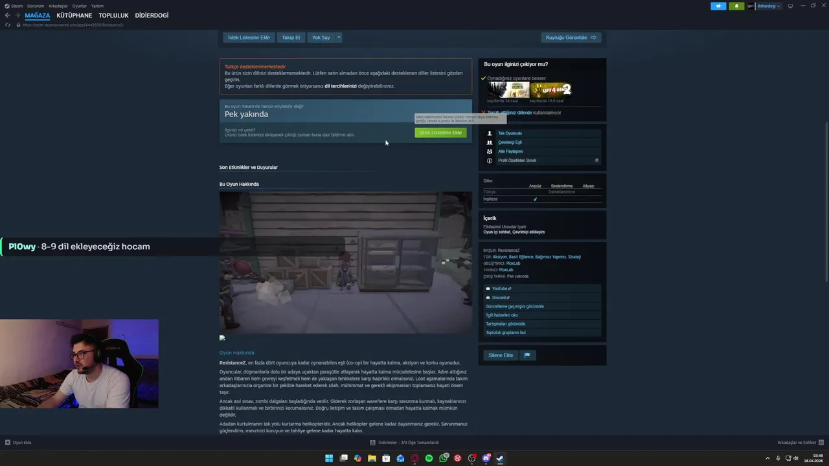Click the taskbar clock showing 03:49
829x466 pixels.
pos(813,458)
